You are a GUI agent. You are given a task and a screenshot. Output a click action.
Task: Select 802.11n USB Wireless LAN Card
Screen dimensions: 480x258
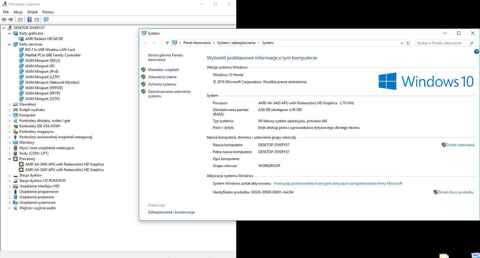50,50
